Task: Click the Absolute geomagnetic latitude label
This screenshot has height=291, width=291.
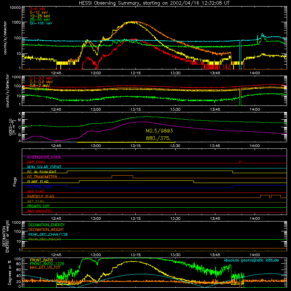Action: (x=251, y=260)
